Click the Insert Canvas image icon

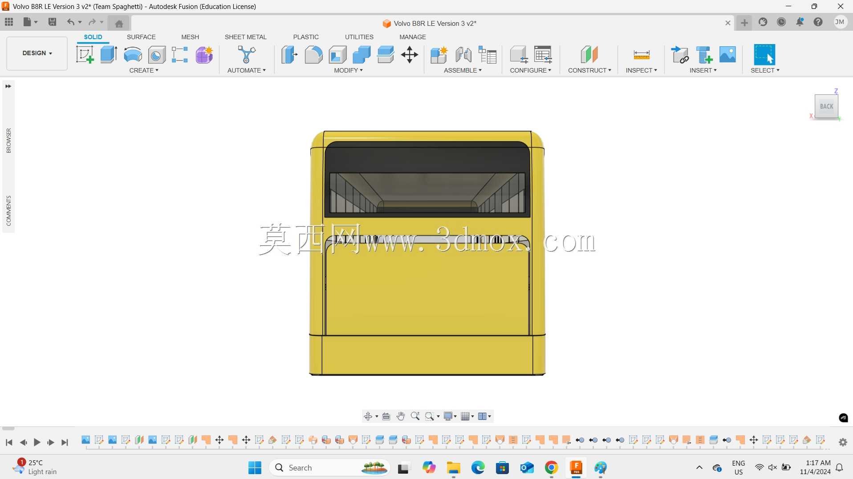click(x=727, y=55)
